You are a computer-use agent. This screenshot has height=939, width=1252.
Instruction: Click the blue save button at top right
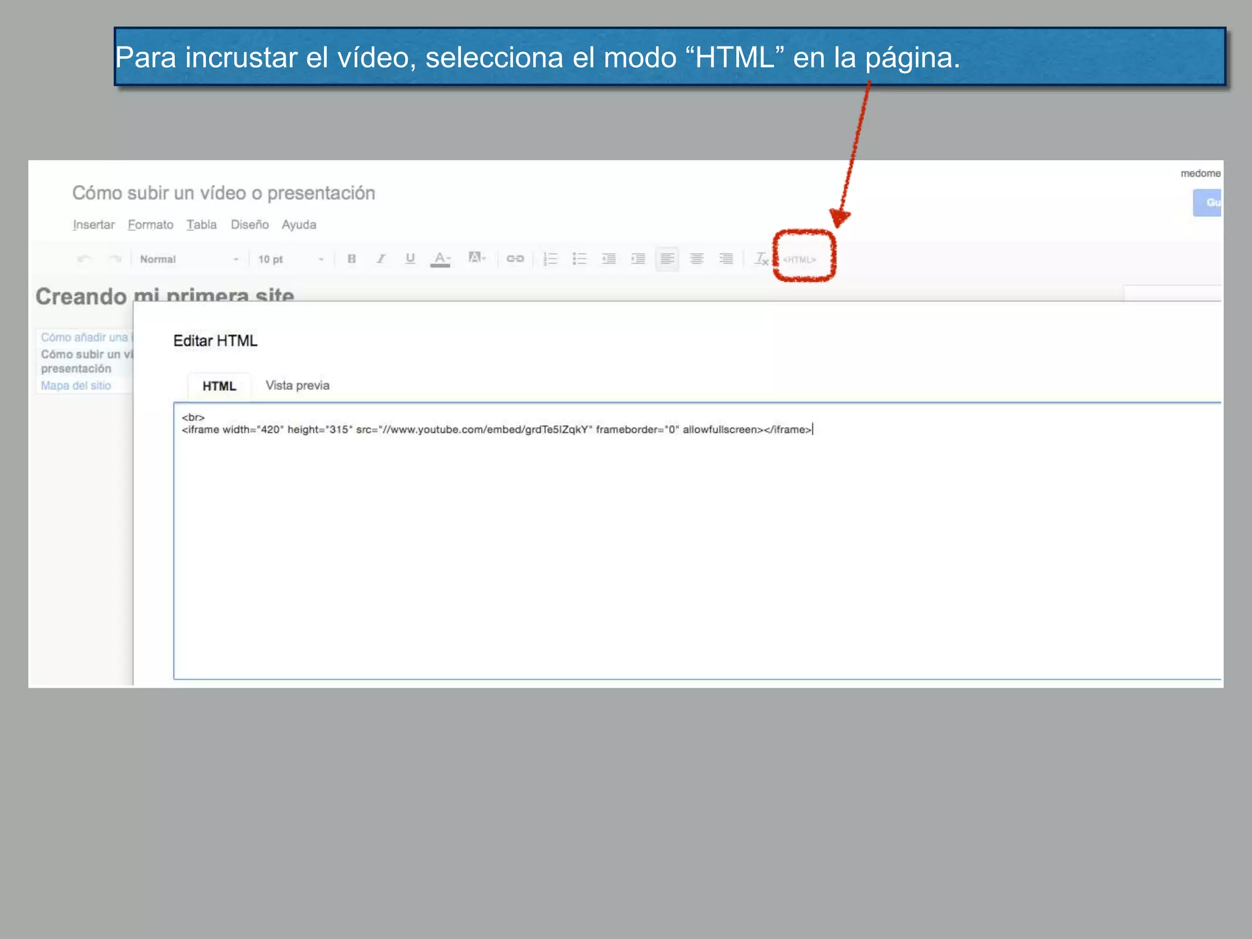tap(1207, 202)
